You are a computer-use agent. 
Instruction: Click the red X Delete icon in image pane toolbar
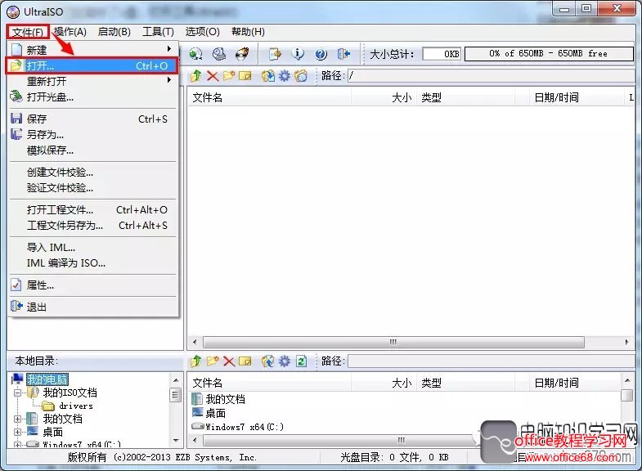tap(212, 76)
